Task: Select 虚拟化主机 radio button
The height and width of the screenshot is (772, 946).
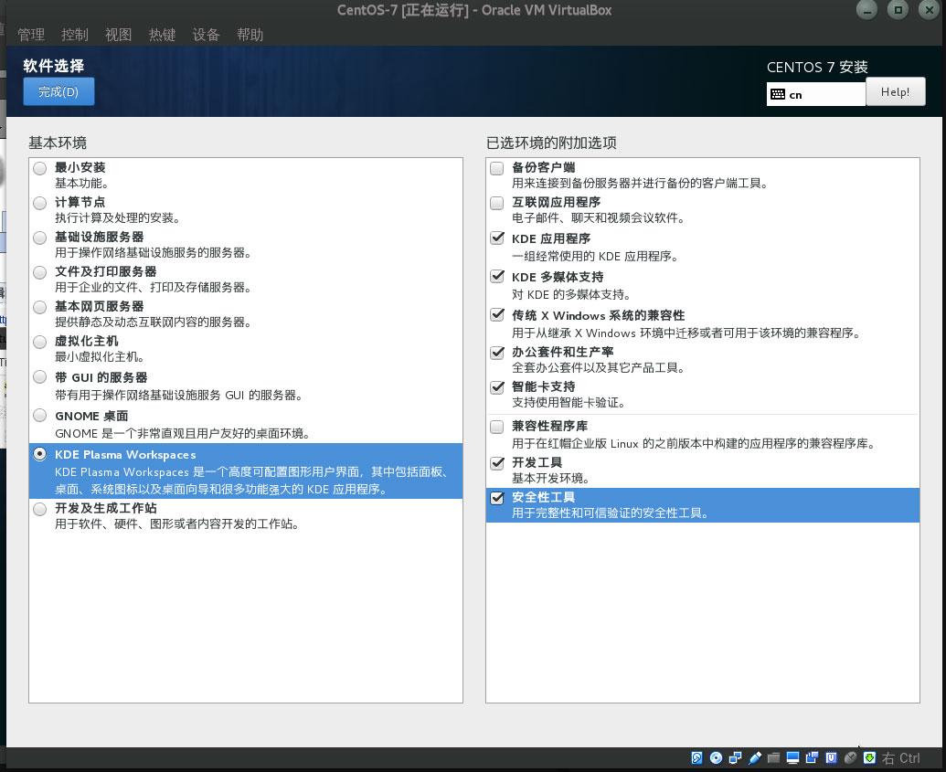Action: click(x=40, y=342)
